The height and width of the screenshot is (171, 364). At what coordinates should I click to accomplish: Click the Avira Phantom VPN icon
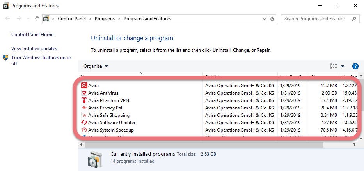(84, 100)
